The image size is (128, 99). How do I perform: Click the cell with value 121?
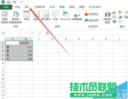pyautogui.click(x=26, y=47)
